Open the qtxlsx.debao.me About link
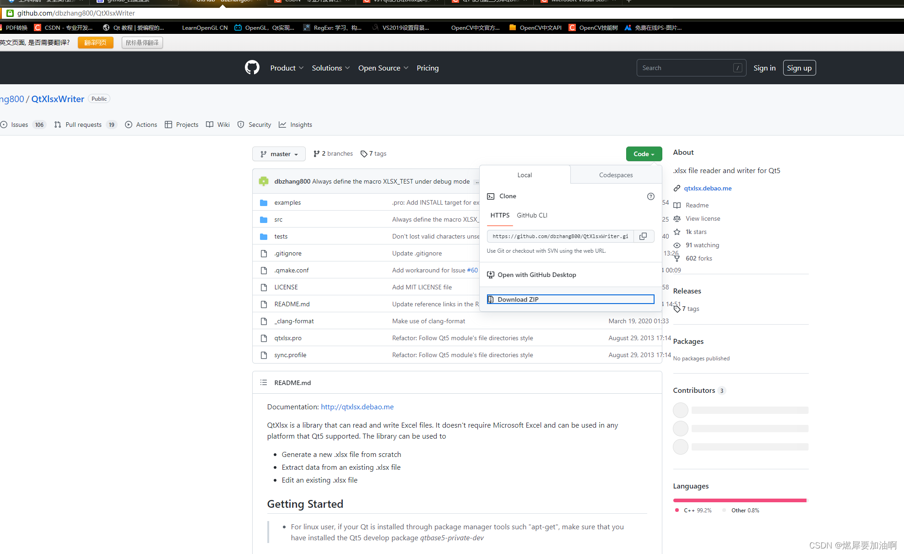904x554 pixels. pyautogui.click(x=708, y=188)
